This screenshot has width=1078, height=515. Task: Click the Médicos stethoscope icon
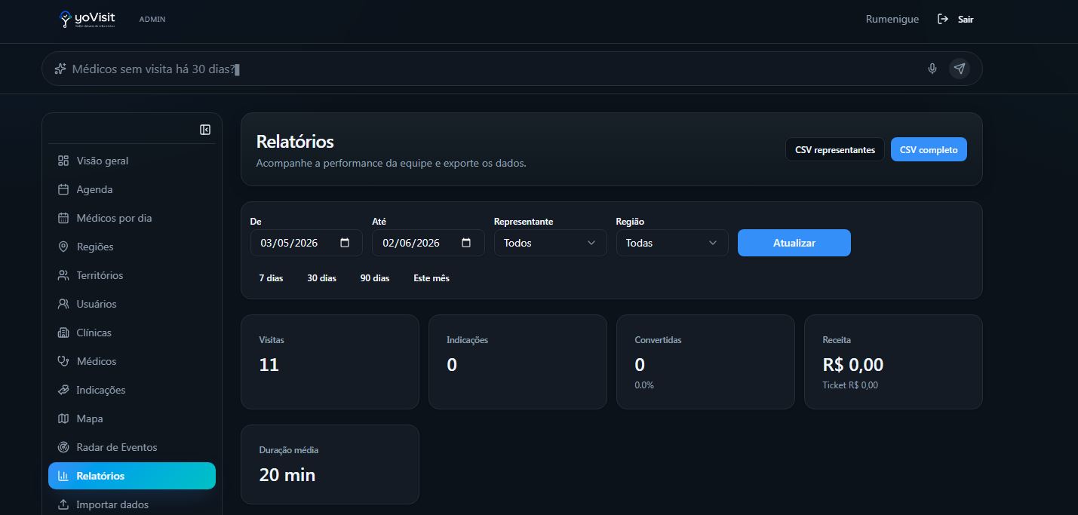tap(63, 361)
